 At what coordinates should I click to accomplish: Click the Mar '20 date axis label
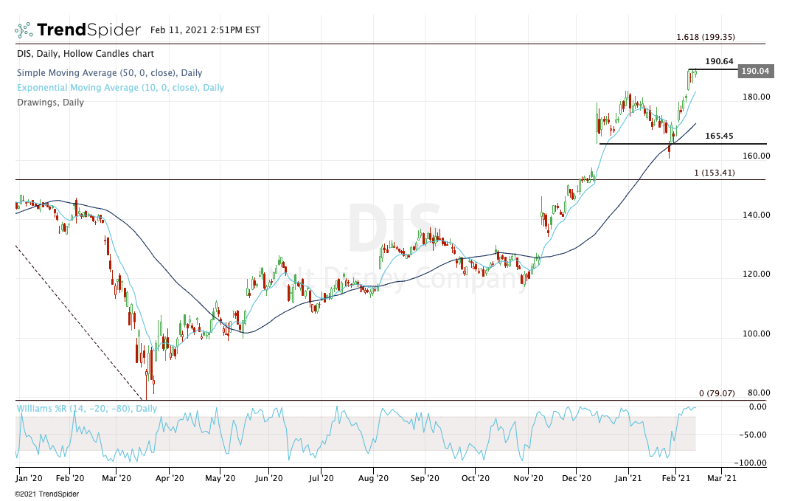point(117,478)
